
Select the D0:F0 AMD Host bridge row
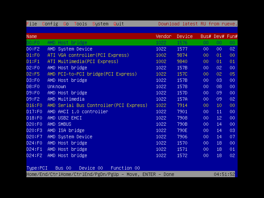click(132, 43)
